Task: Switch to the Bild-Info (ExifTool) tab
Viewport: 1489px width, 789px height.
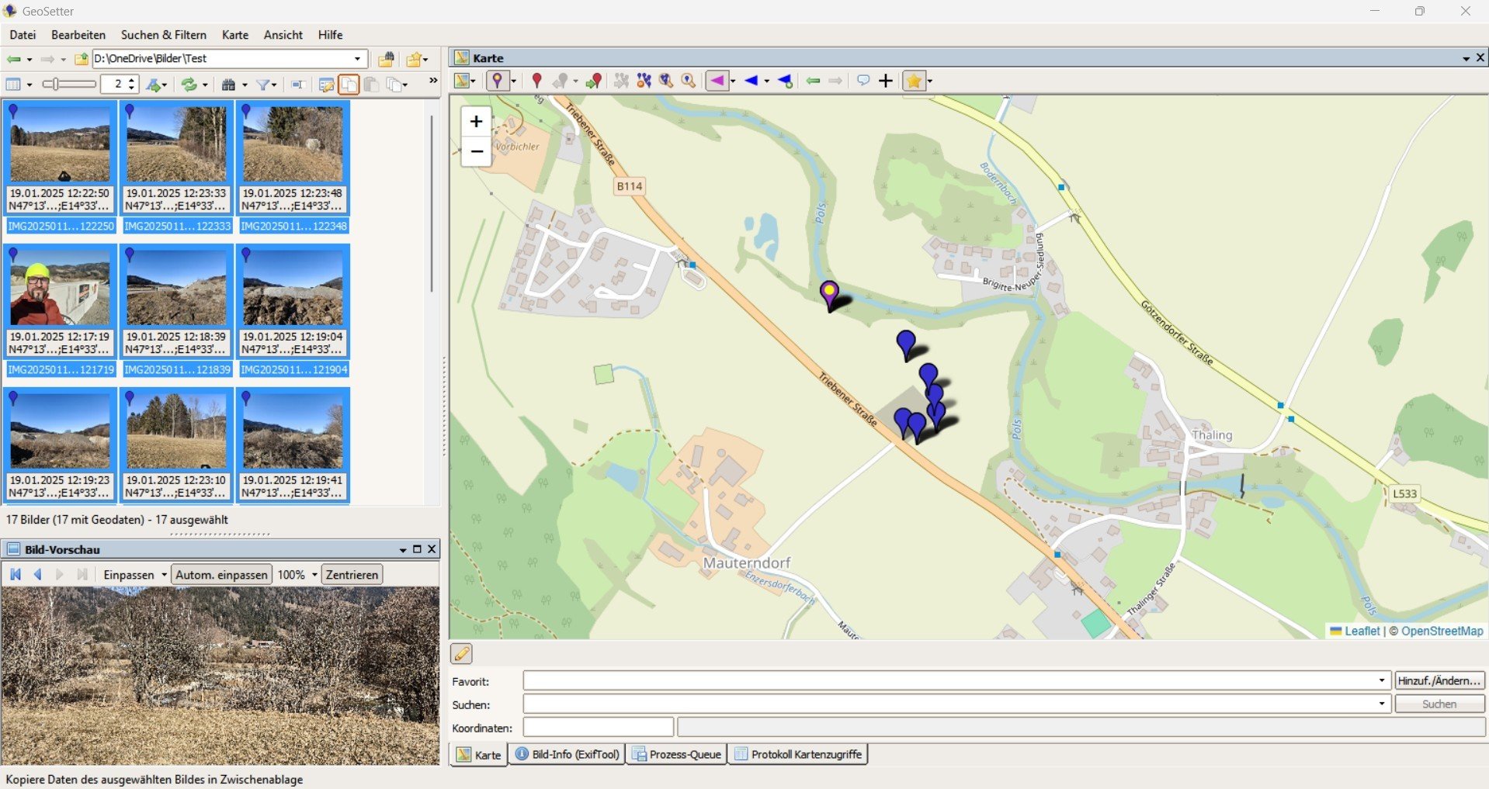Action: tap(567, 754)
